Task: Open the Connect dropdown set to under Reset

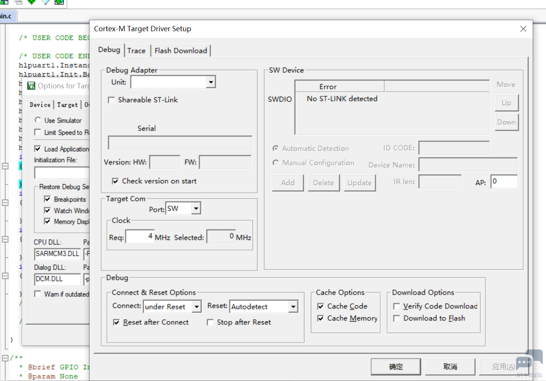Action: tap(197, 307)
